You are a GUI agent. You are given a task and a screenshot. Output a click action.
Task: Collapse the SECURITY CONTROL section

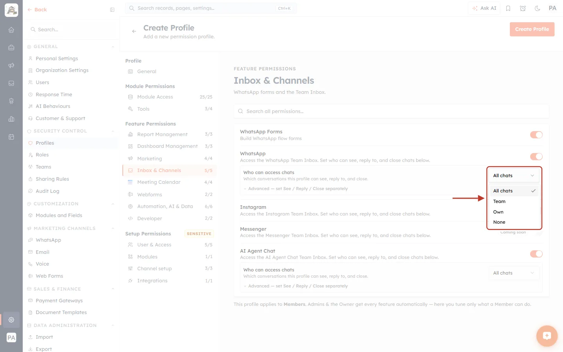coord(113,131)
